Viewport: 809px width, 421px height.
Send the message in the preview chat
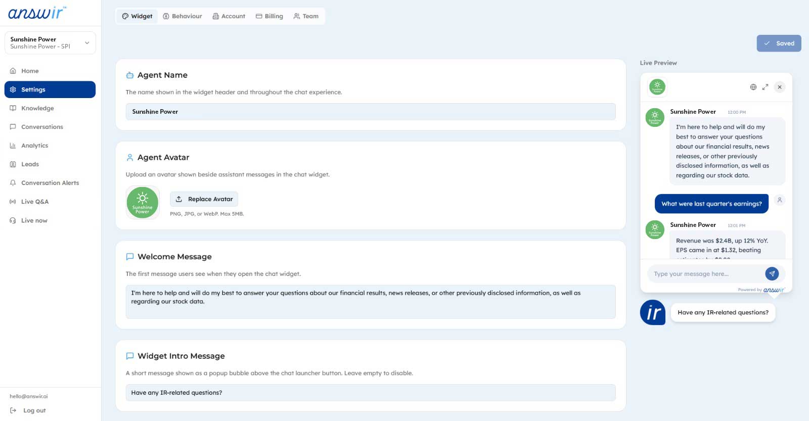772,274
